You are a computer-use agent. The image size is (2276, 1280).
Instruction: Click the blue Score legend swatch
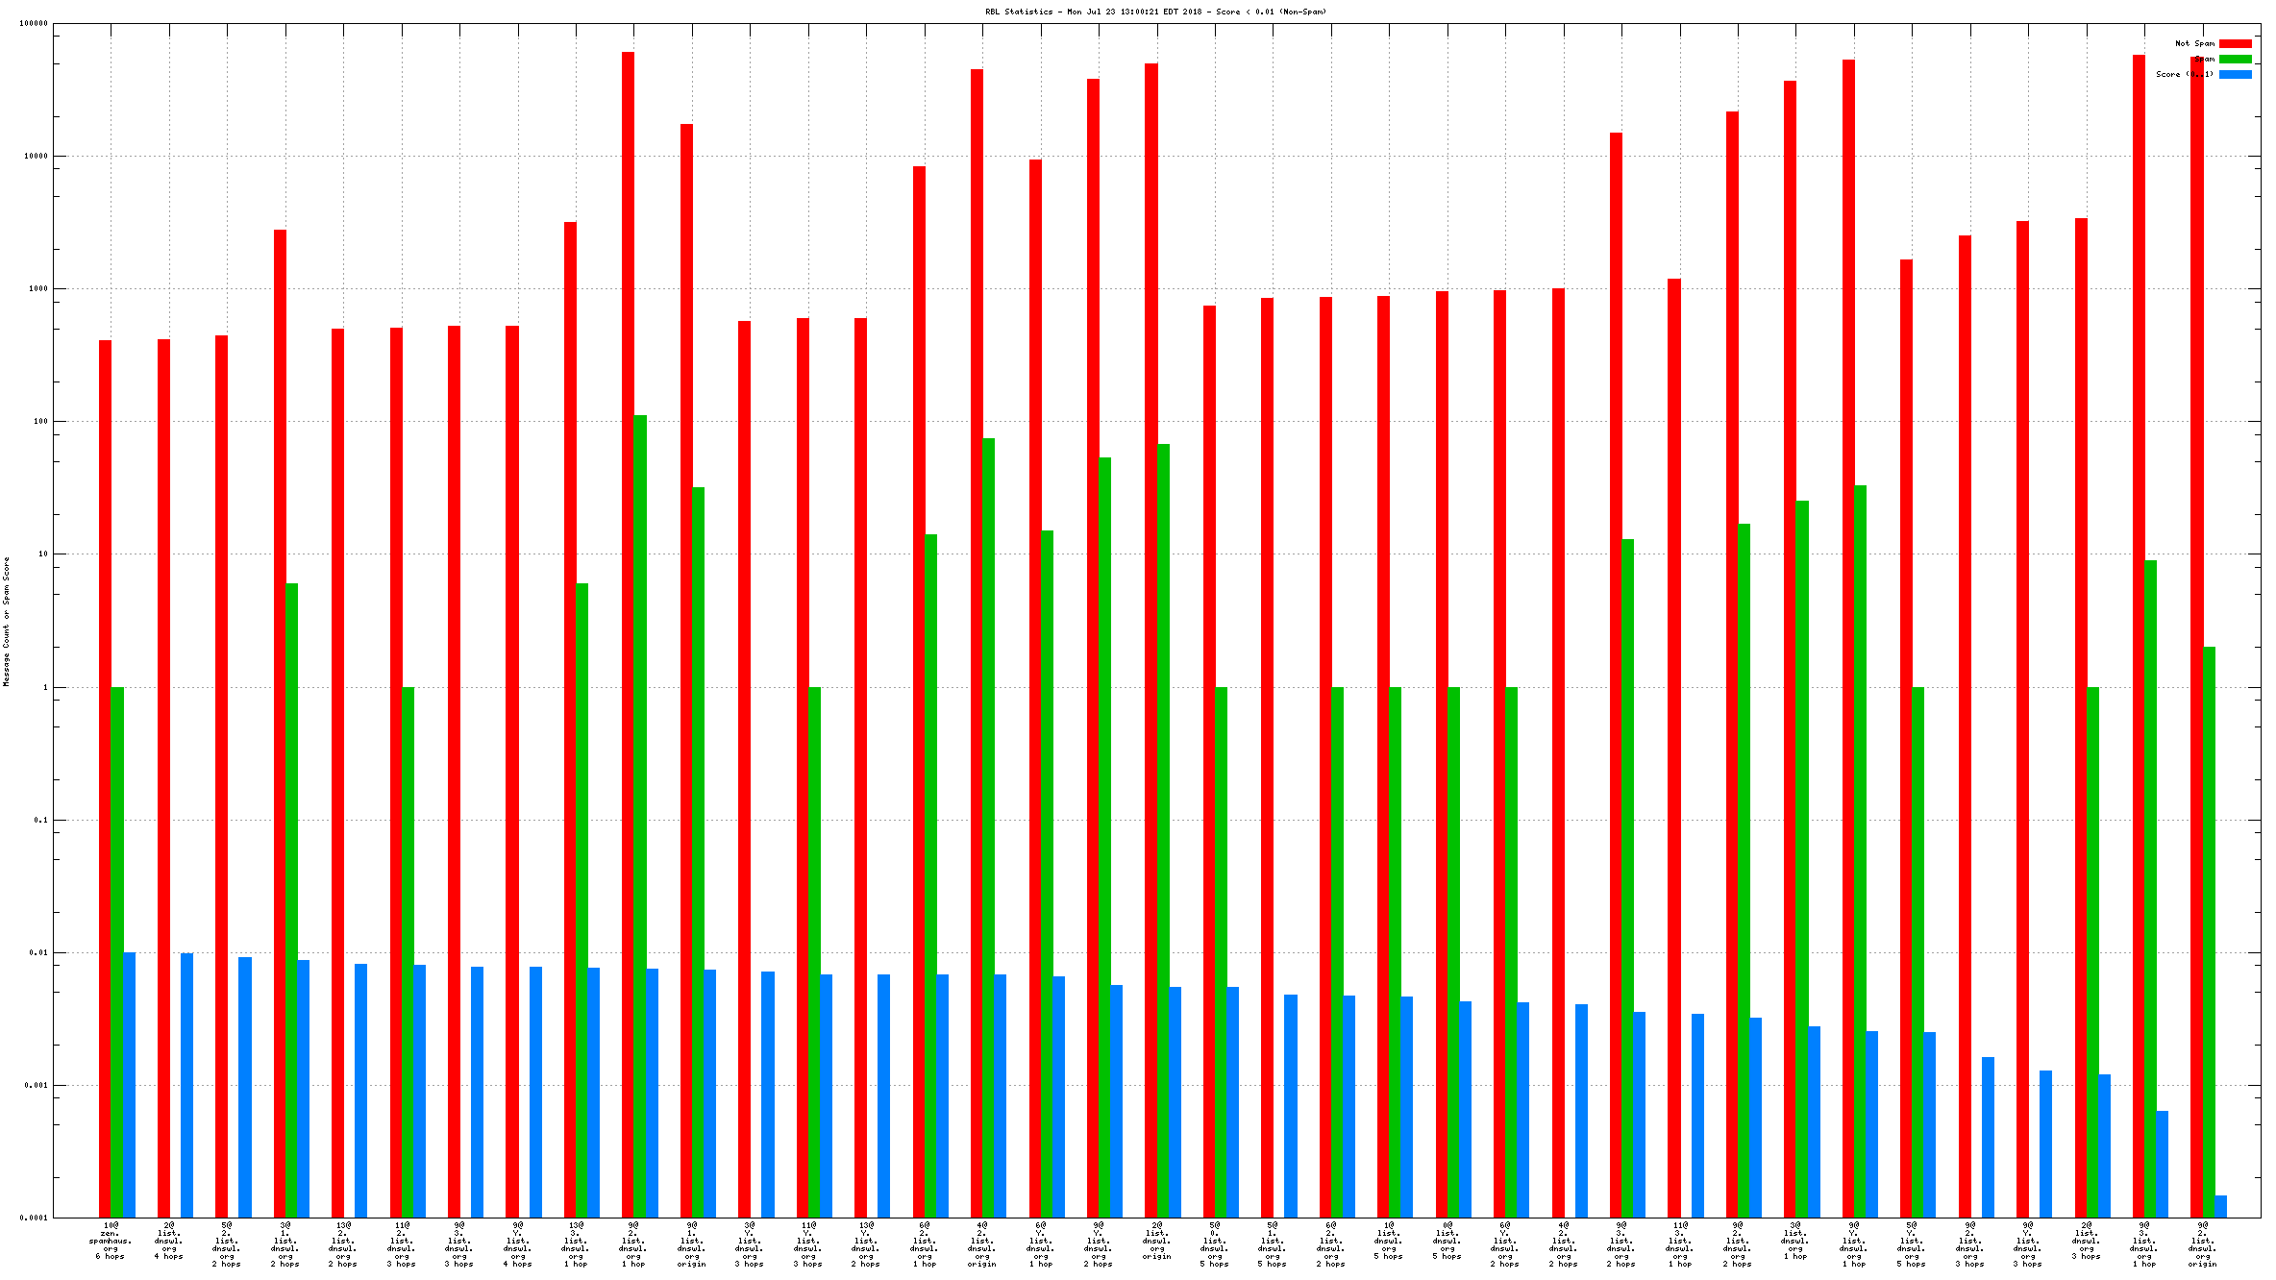click(2235, 74)
